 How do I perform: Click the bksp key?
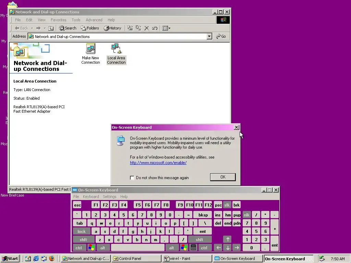pyautogui.click(x=203, y=215)
